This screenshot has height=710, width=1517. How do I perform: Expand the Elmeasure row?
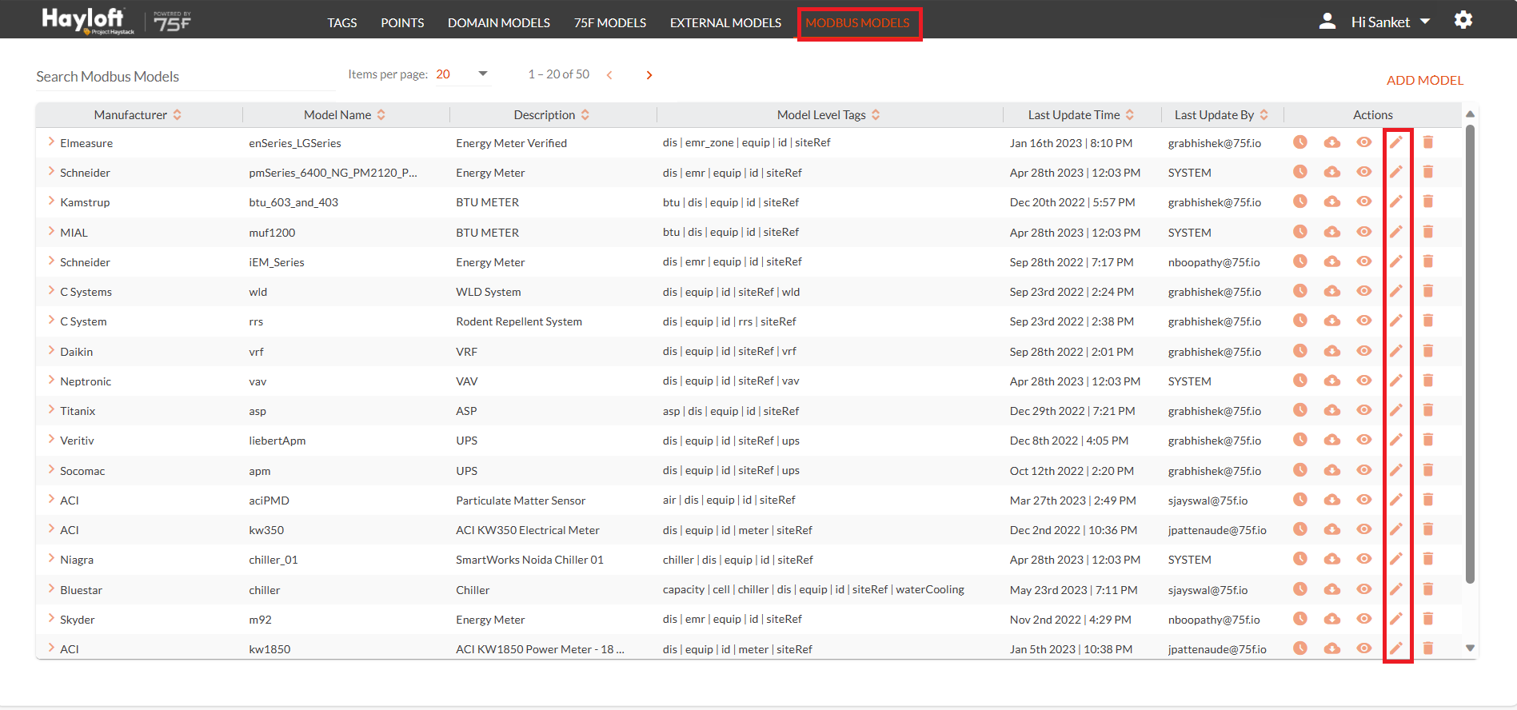click(51, 142)
